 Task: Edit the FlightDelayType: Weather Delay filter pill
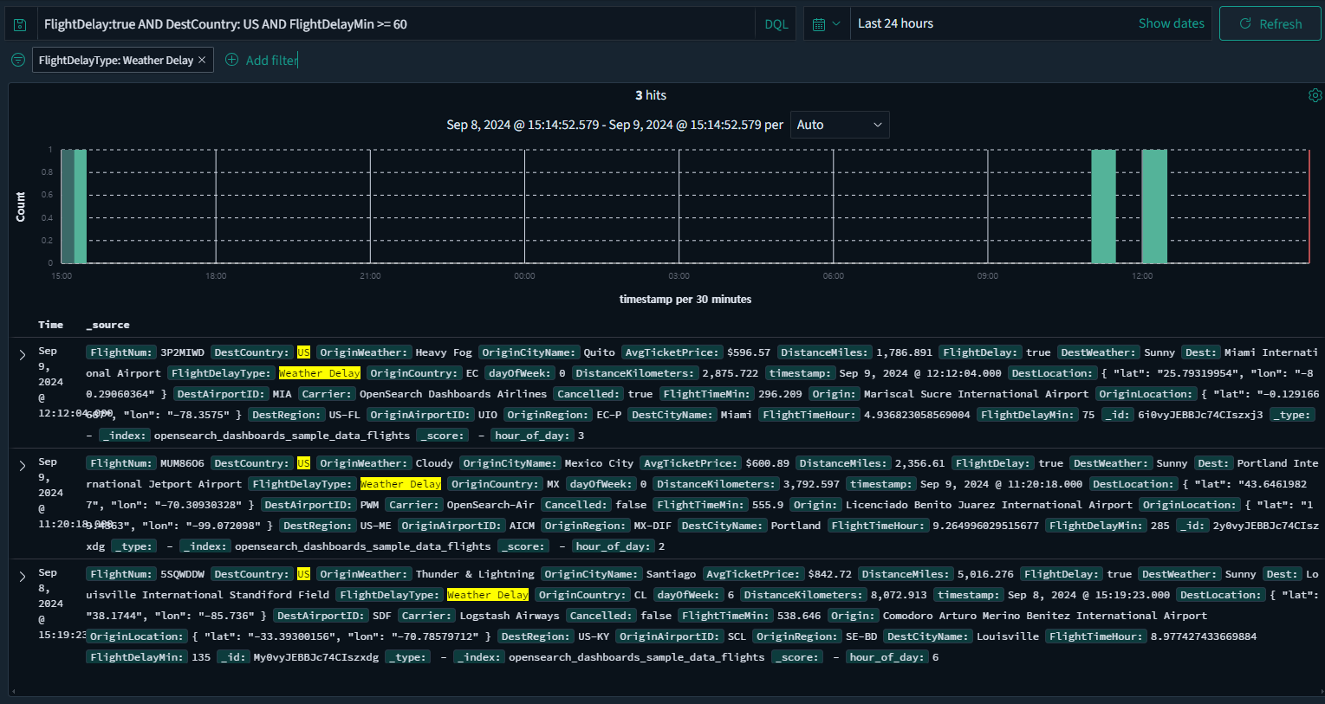tap(115, 60)
